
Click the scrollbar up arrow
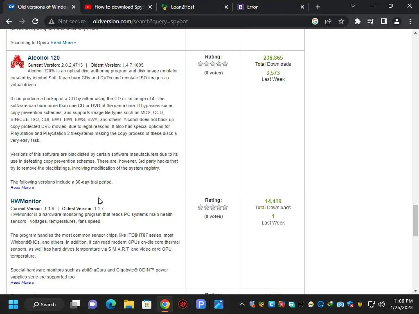point(415,33)
